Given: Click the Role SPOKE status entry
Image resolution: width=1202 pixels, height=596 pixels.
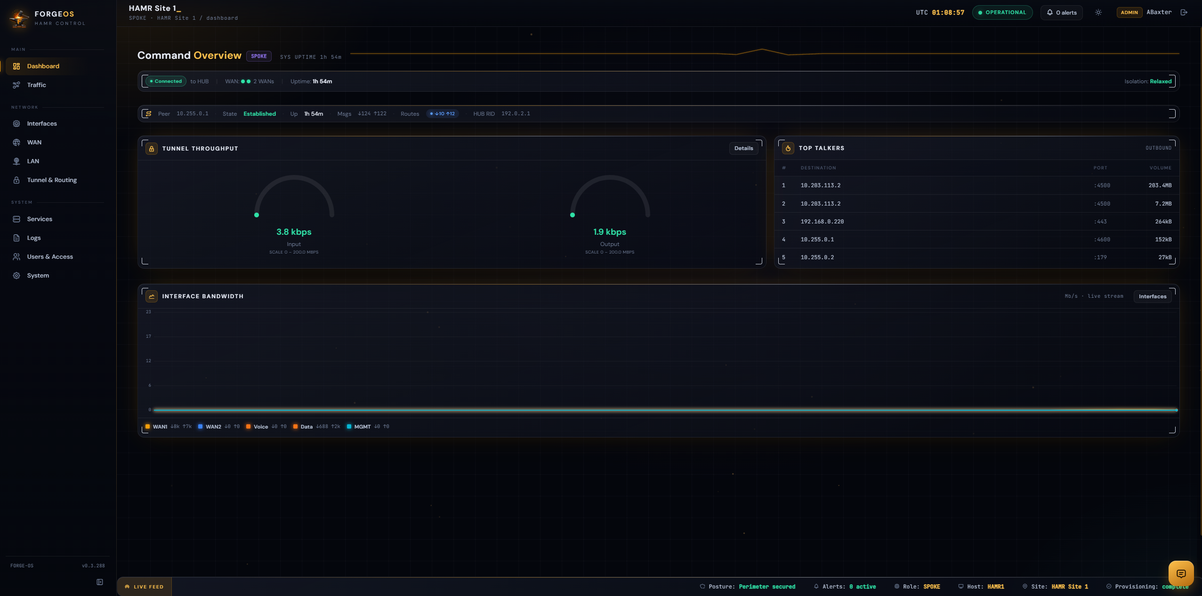Looking at the screenshot, I should pos(917,587).
